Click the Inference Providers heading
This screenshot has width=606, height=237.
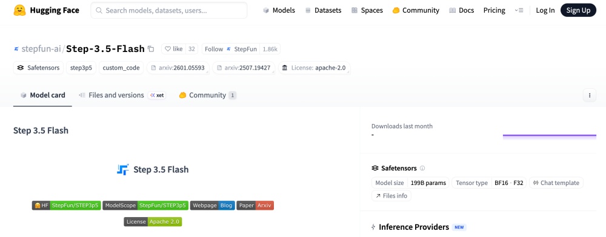pos(414,227)
